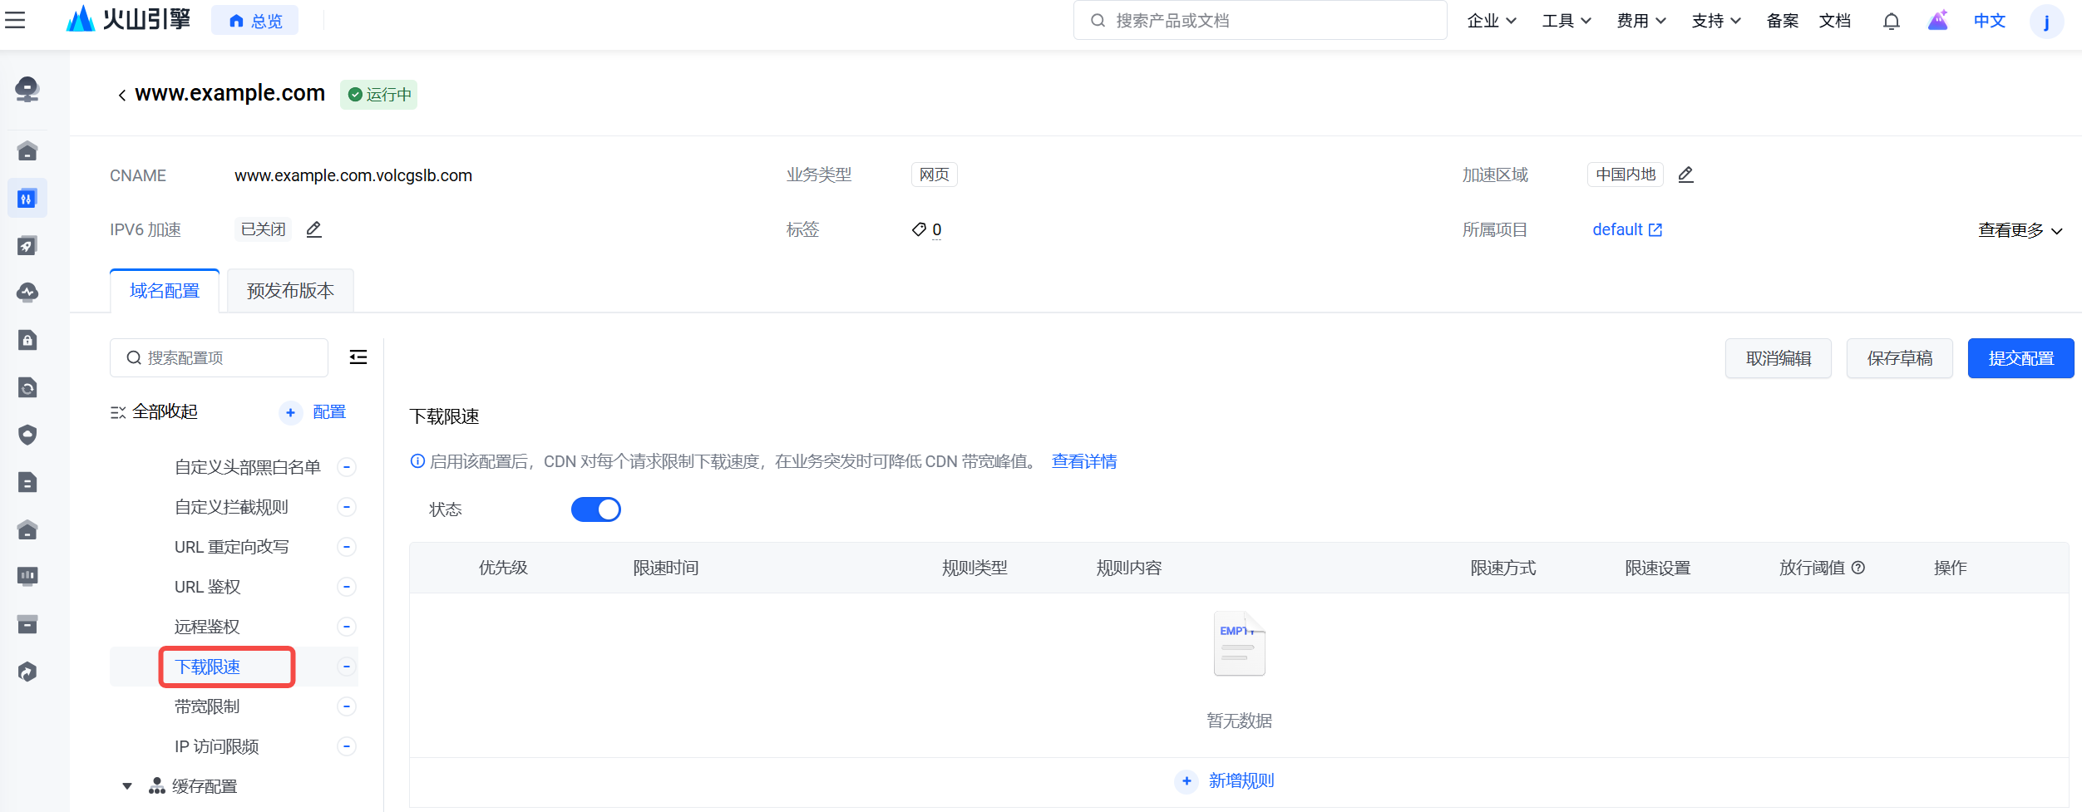Open the 查看详情 link
The width and height of the screenshot is (2082, 812).
(x=1083, y=461)
